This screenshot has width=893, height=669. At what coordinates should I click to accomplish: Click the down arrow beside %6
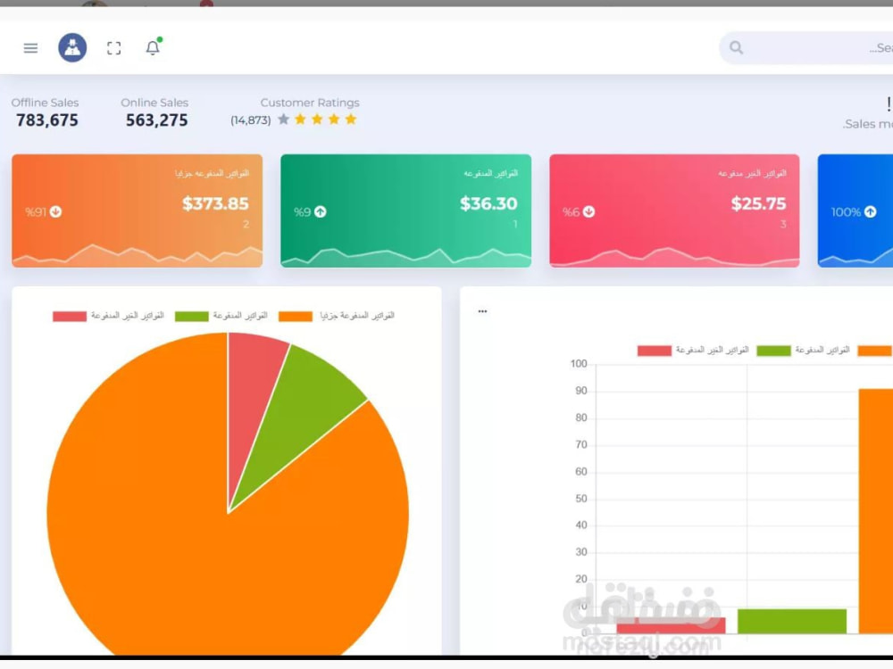pyautogui.click(x=588, y=211)
